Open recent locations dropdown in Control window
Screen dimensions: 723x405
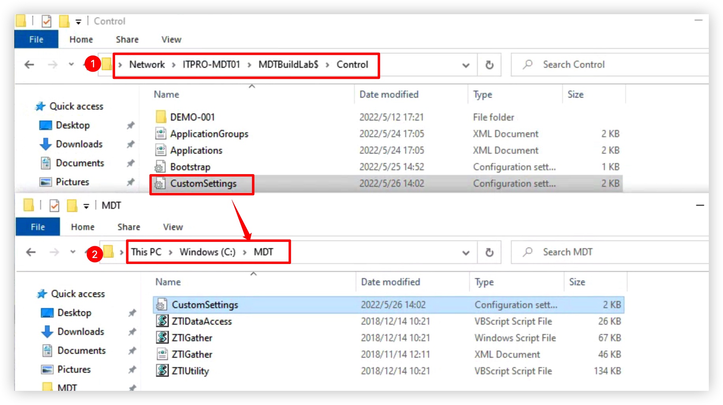pos(71,64)
